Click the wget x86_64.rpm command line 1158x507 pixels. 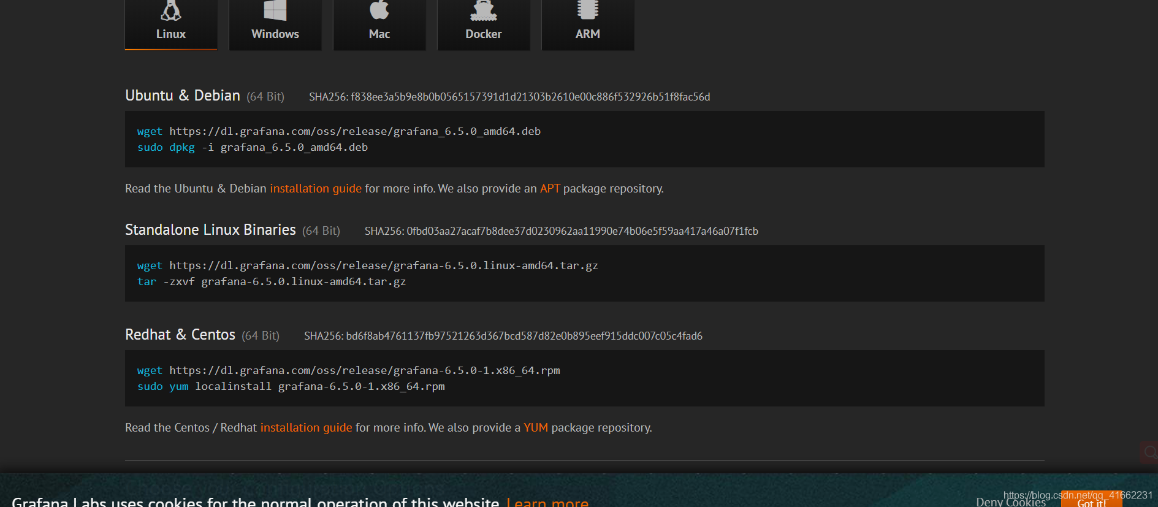point(349,370)
